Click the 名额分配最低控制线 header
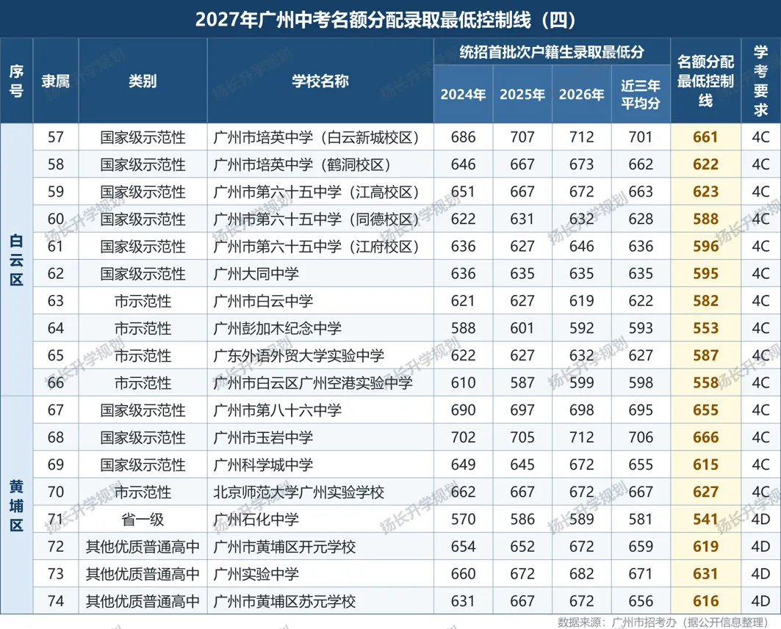 click(705, 81)
